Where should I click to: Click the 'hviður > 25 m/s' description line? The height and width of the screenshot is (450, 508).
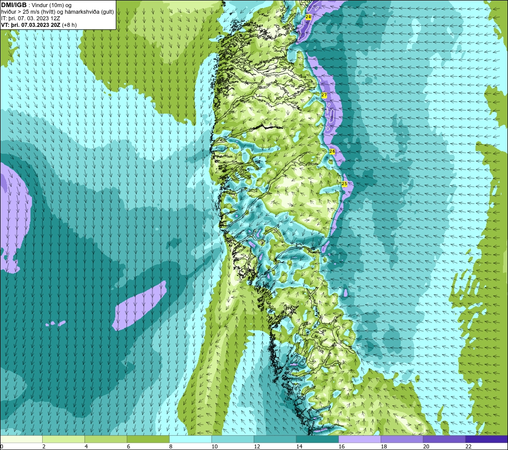(x=57, y=12)
